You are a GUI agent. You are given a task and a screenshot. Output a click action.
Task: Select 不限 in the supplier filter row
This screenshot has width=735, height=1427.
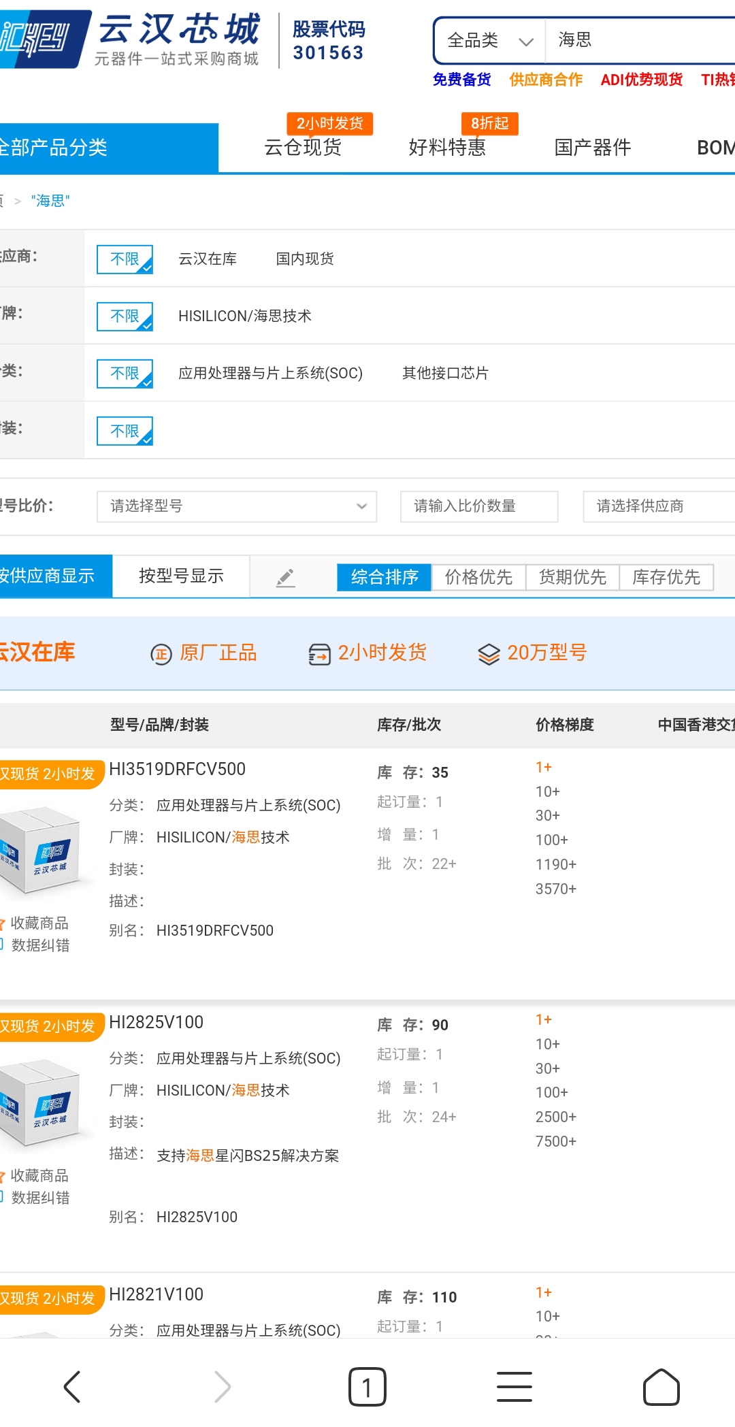click(x=125, y=259)
